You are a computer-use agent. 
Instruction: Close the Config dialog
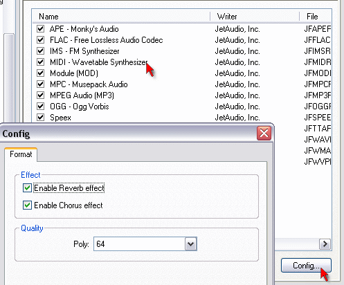pyautogui.click(x=264, y=133)
